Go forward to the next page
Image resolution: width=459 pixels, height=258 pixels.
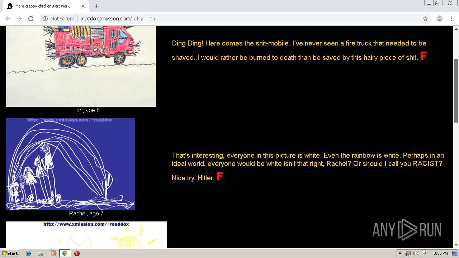coord(19,19)
